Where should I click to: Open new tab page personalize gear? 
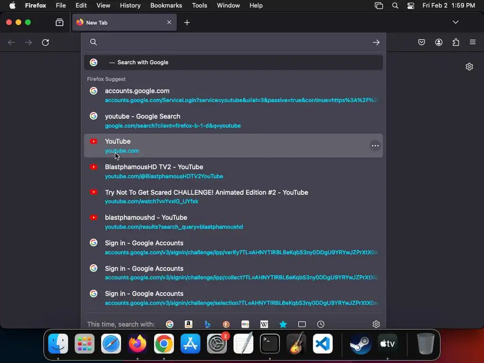click(469, 67)
